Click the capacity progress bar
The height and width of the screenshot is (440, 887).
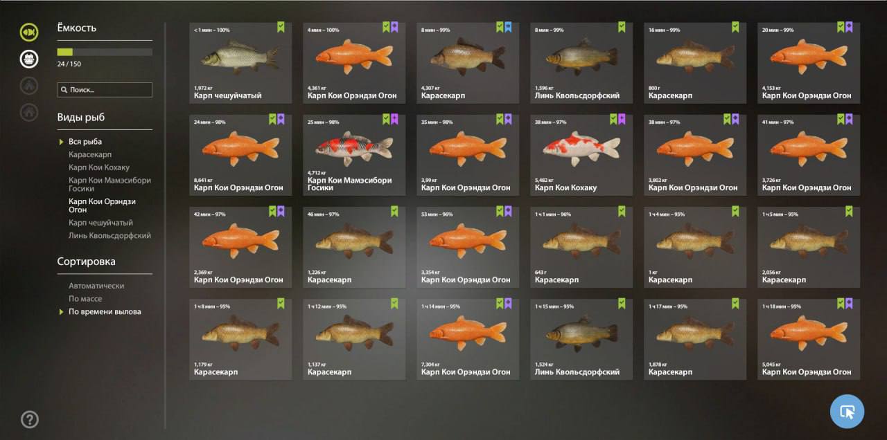(105, 52)
